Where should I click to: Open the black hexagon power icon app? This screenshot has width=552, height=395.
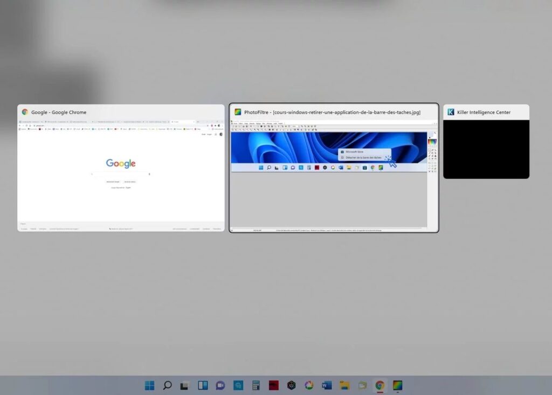pyautogui.click(x=291, y=385)
